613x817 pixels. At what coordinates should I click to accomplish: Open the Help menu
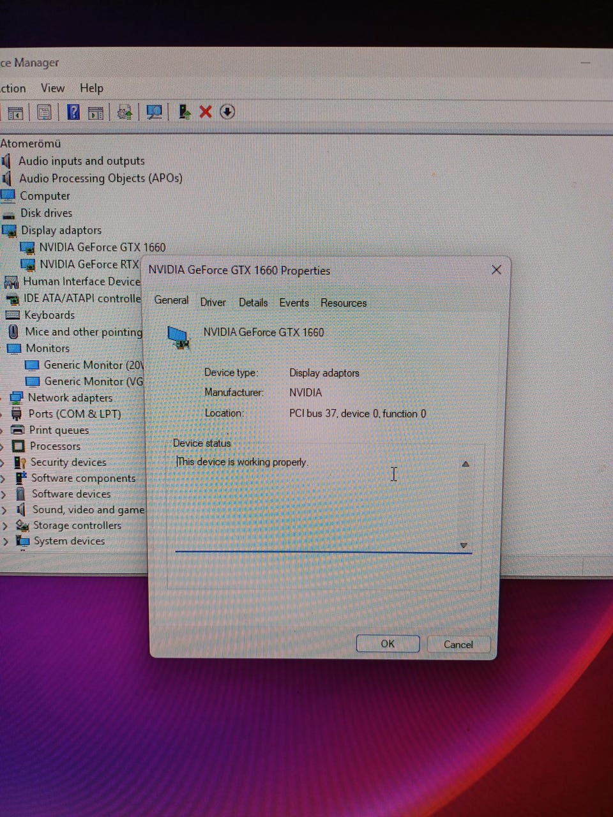pyautogui.click(x=91, y=88)
